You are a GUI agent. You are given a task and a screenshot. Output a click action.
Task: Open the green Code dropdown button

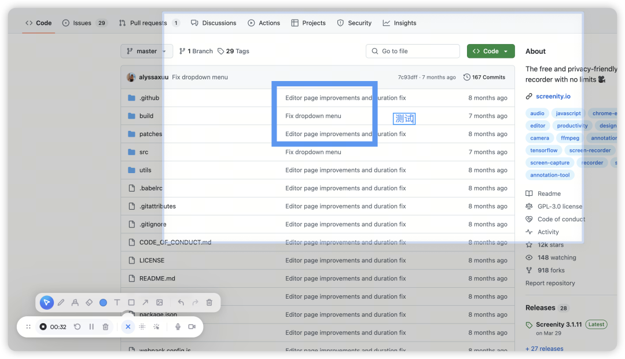pyautogui.click(x=491, y=51)
